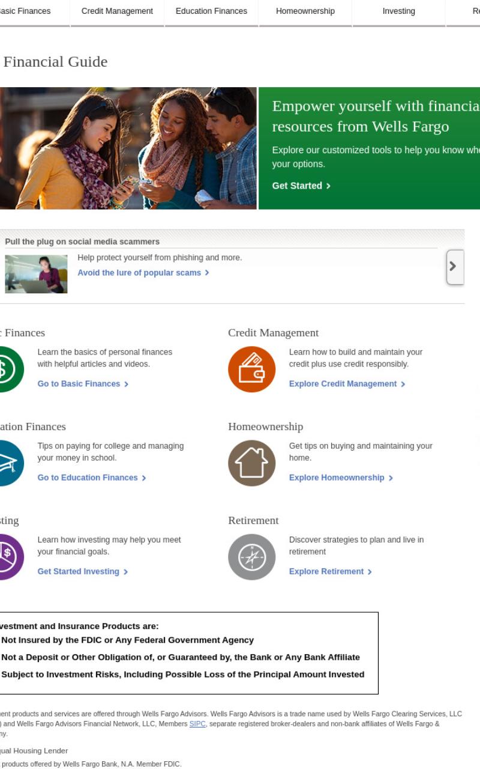Click Get Started Investing link
The height and width of the screenshot is (769, 480).
83,571
